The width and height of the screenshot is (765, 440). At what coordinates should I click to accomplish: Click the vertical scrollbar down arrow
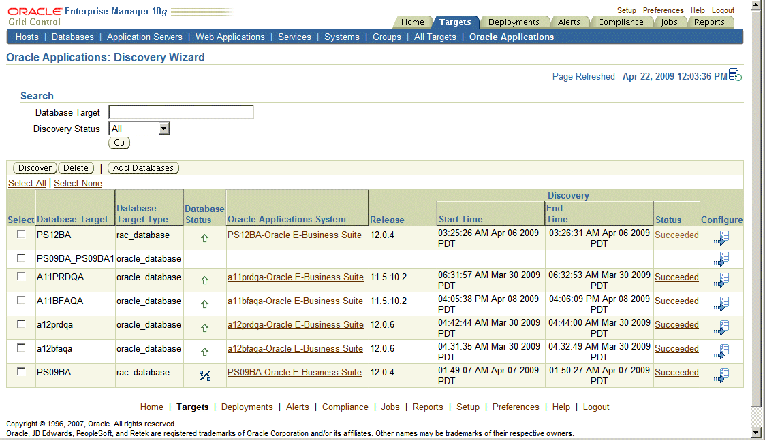(756, 433)
